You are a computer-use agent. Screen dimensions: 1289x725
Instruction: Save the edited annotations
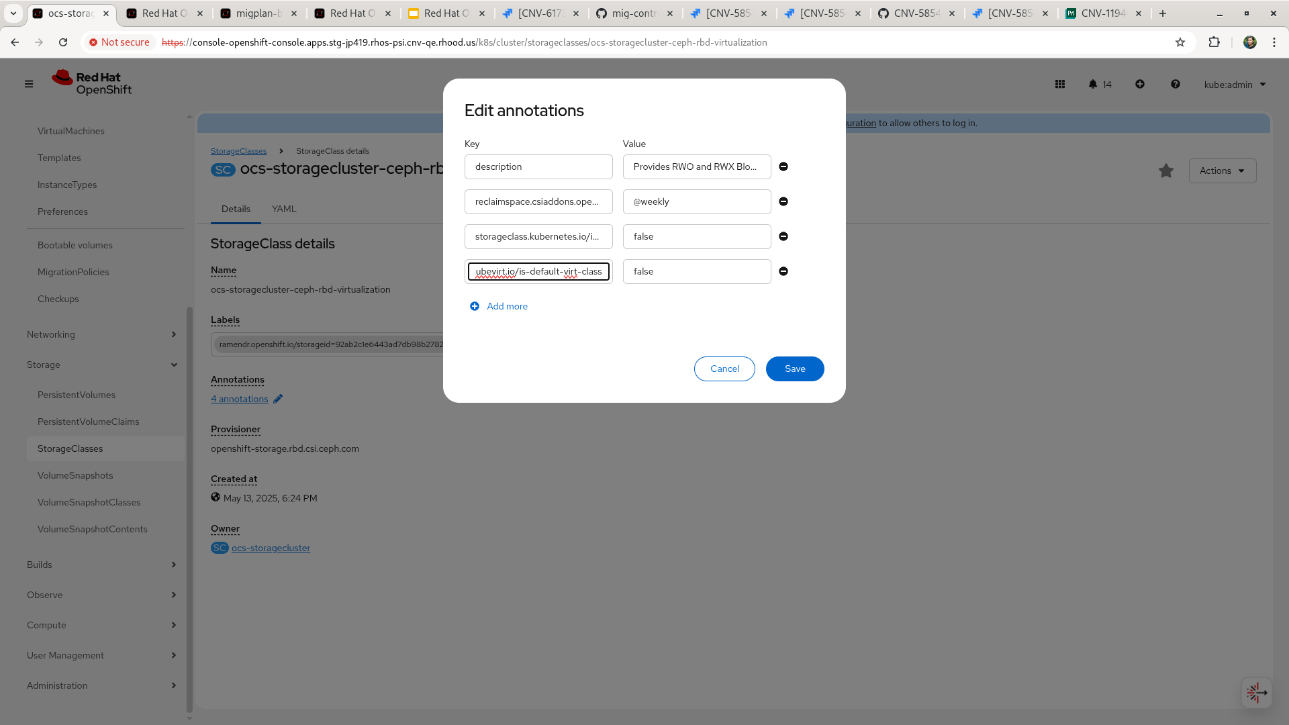(x=795, y=369)
